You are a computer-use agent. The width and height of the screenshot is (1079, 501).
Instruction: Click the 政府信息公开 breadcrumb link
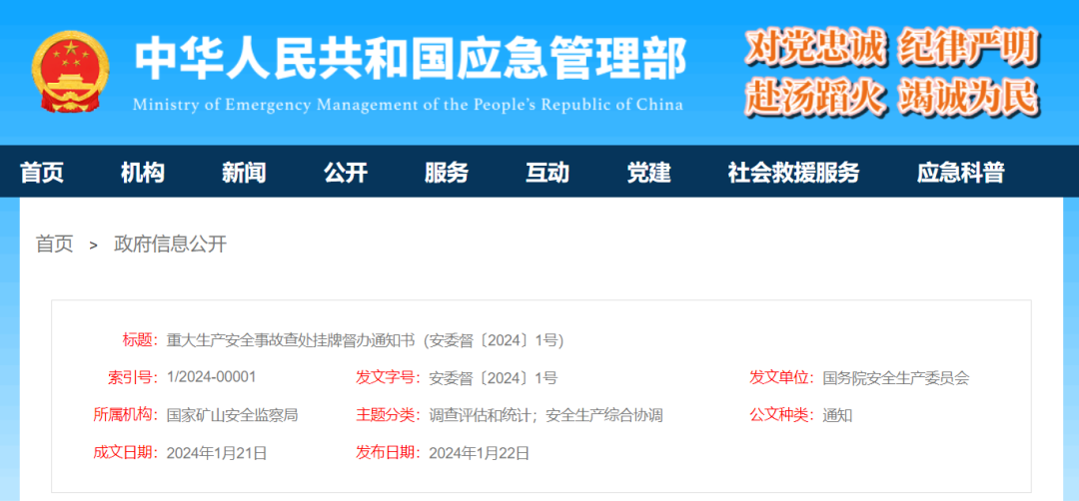point(170,244)
